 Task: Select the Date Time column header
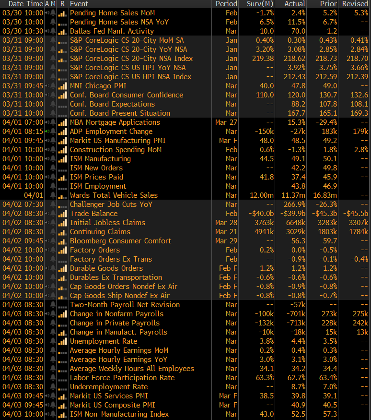point(22,4)
